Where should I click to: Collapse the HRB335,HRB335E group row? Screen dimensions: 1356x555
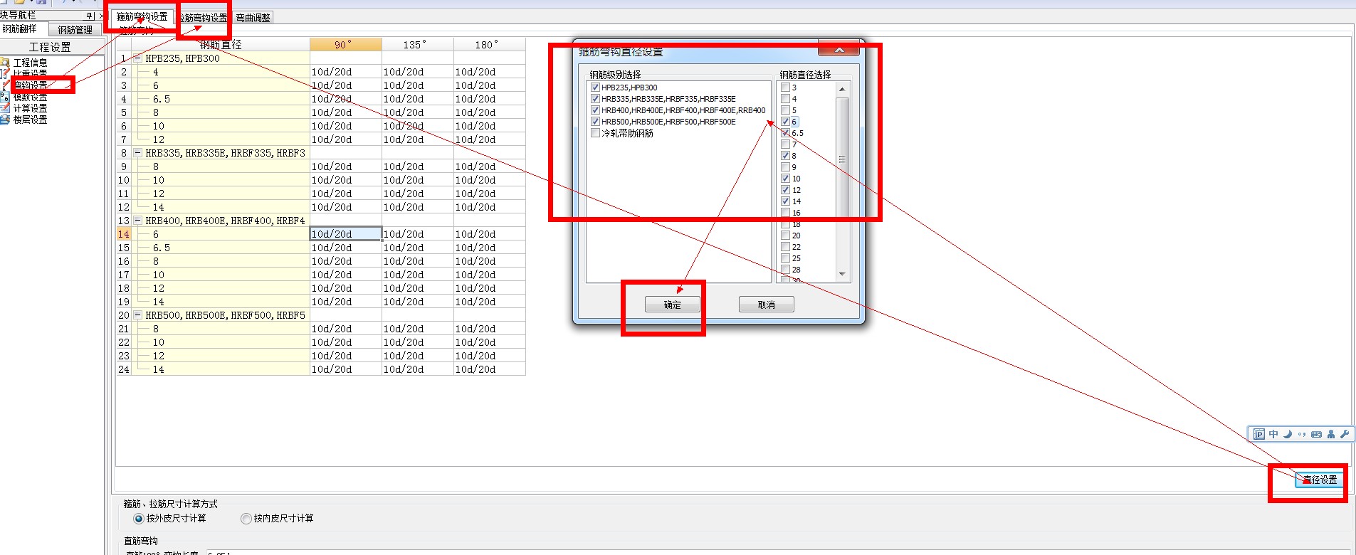pyautogui.click(x=138, y=153)
